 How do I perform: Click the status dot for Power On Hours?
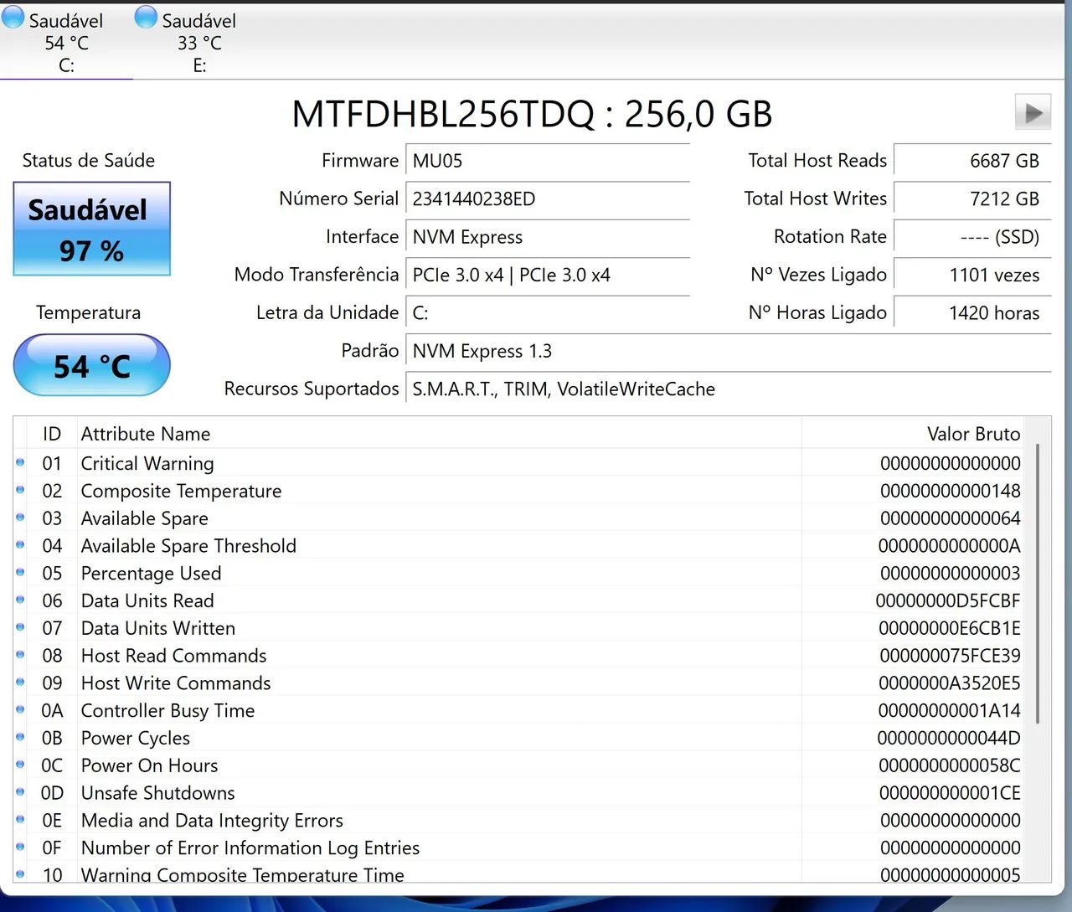pyautogui.click(x=20, y=765)
